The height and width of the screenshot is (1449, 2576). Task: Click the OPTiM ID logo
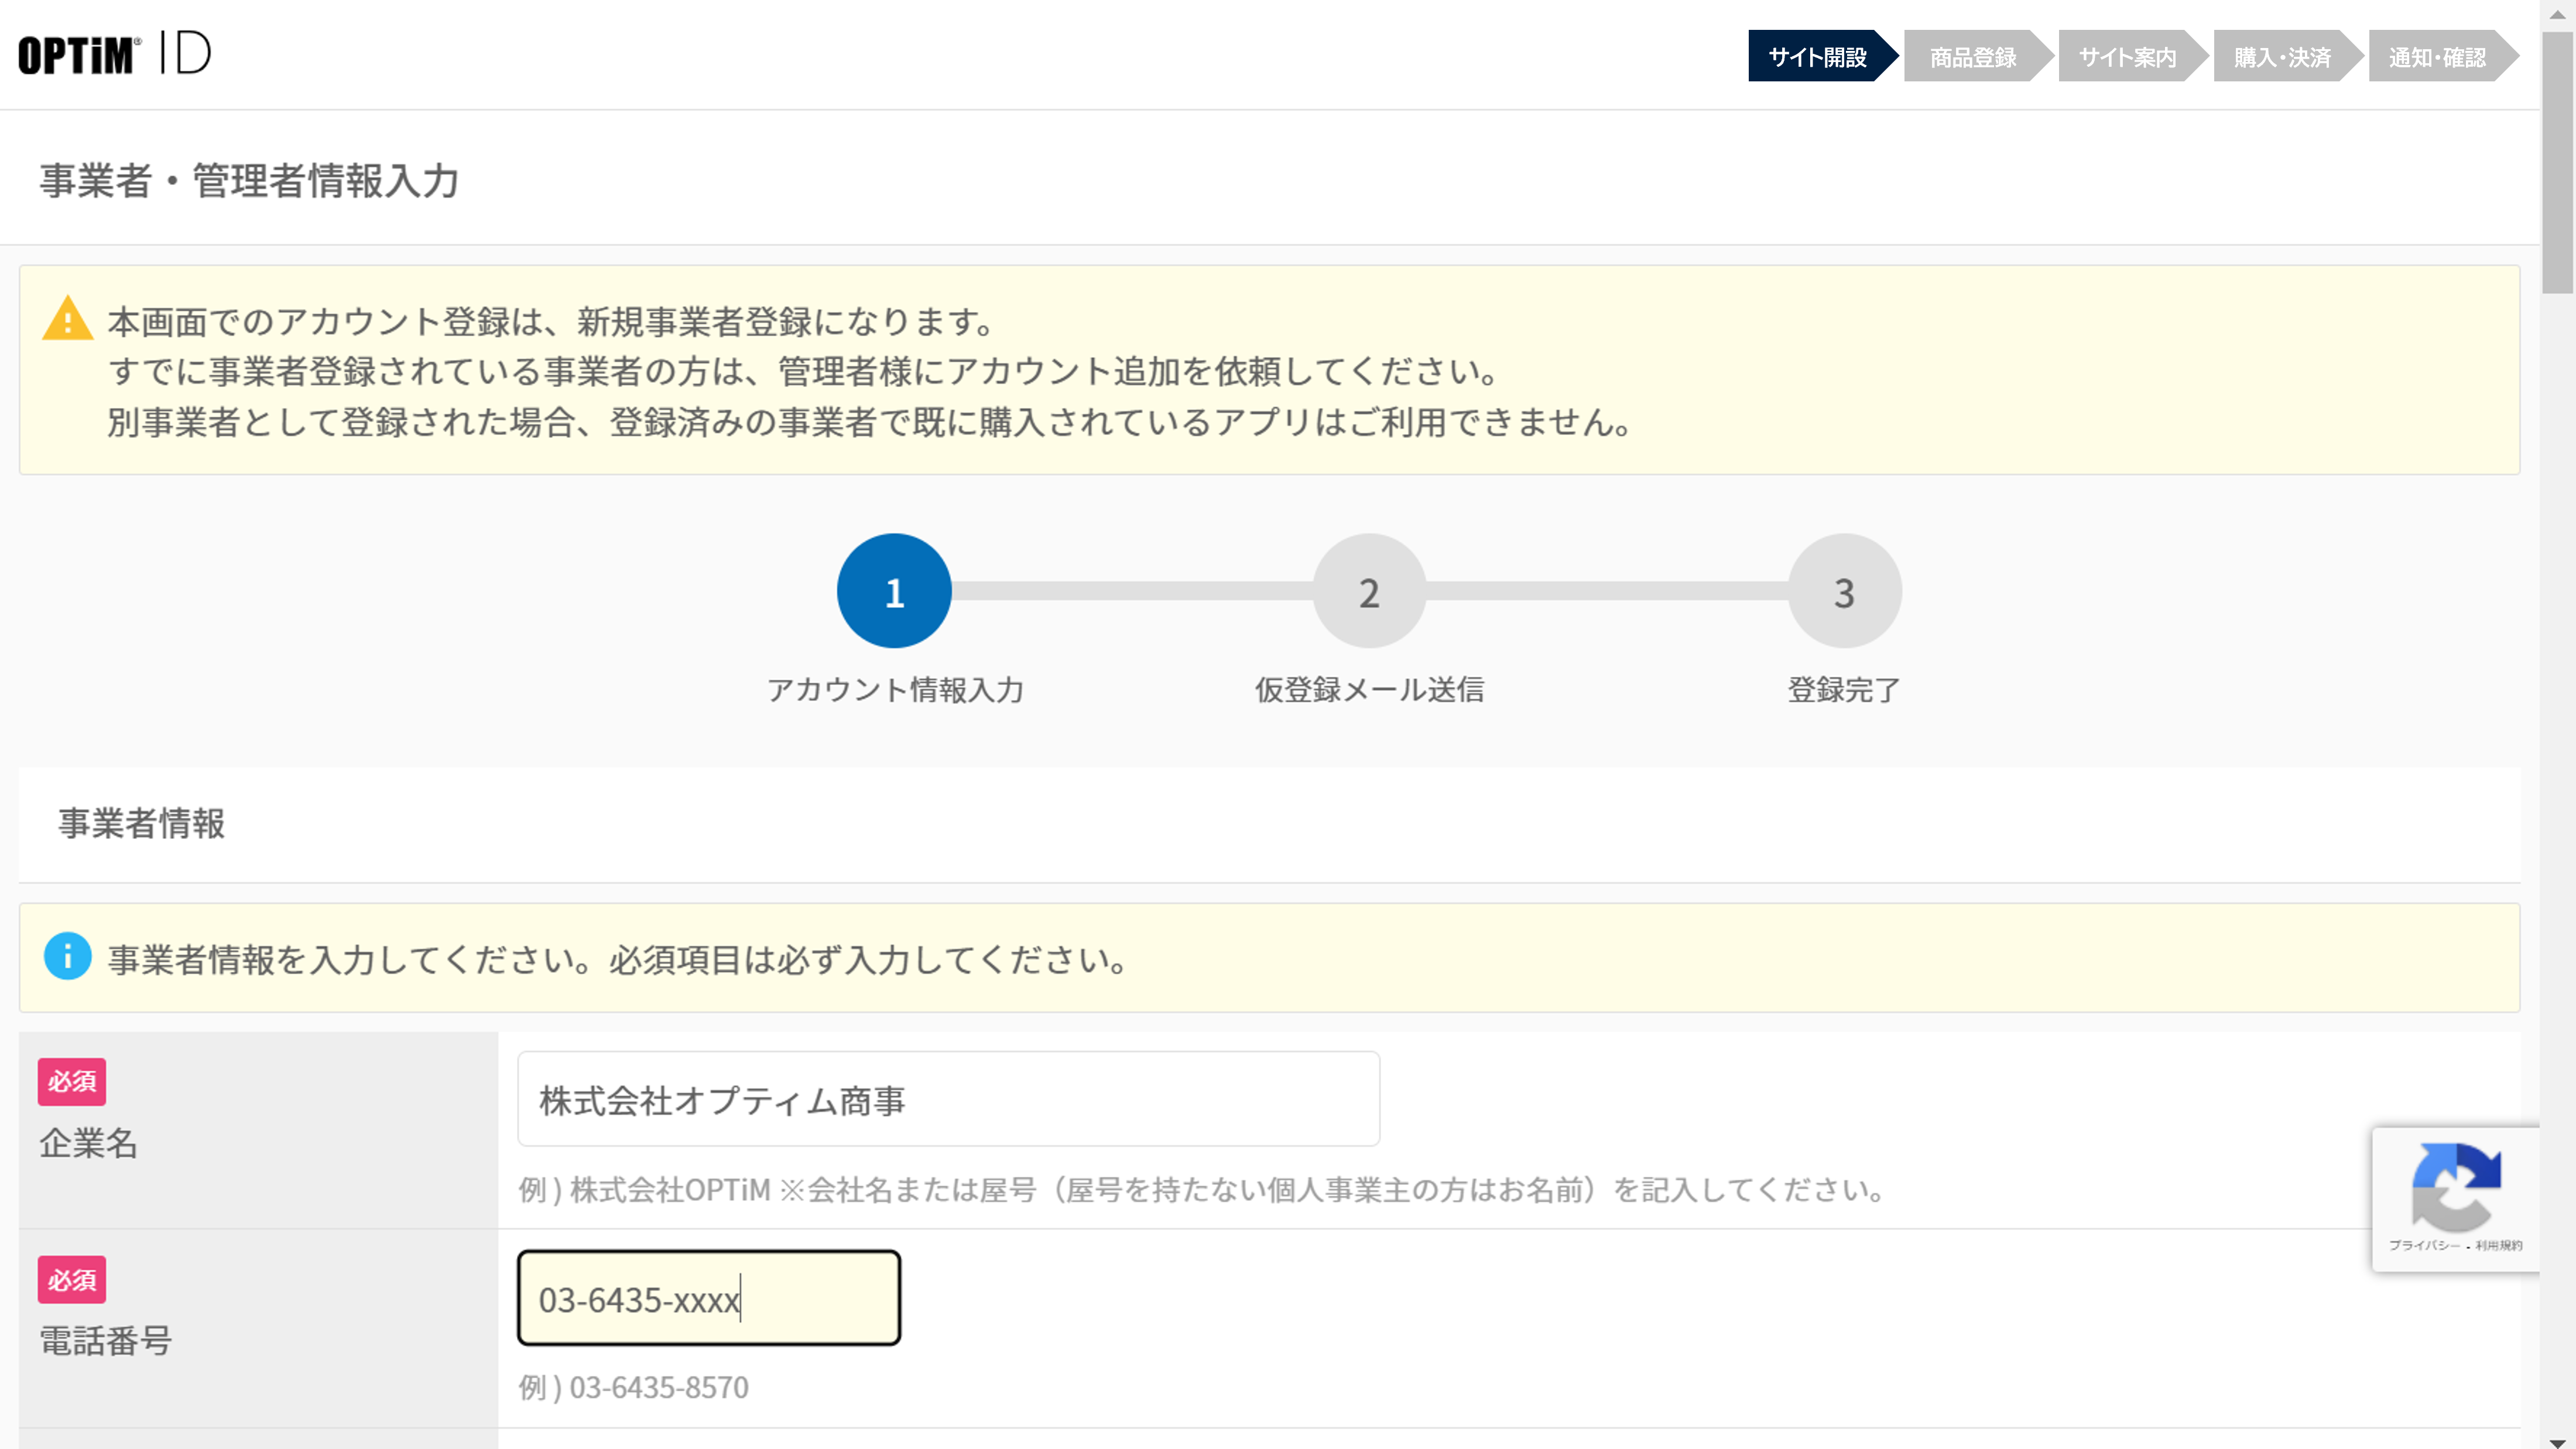tap(114, 54)
